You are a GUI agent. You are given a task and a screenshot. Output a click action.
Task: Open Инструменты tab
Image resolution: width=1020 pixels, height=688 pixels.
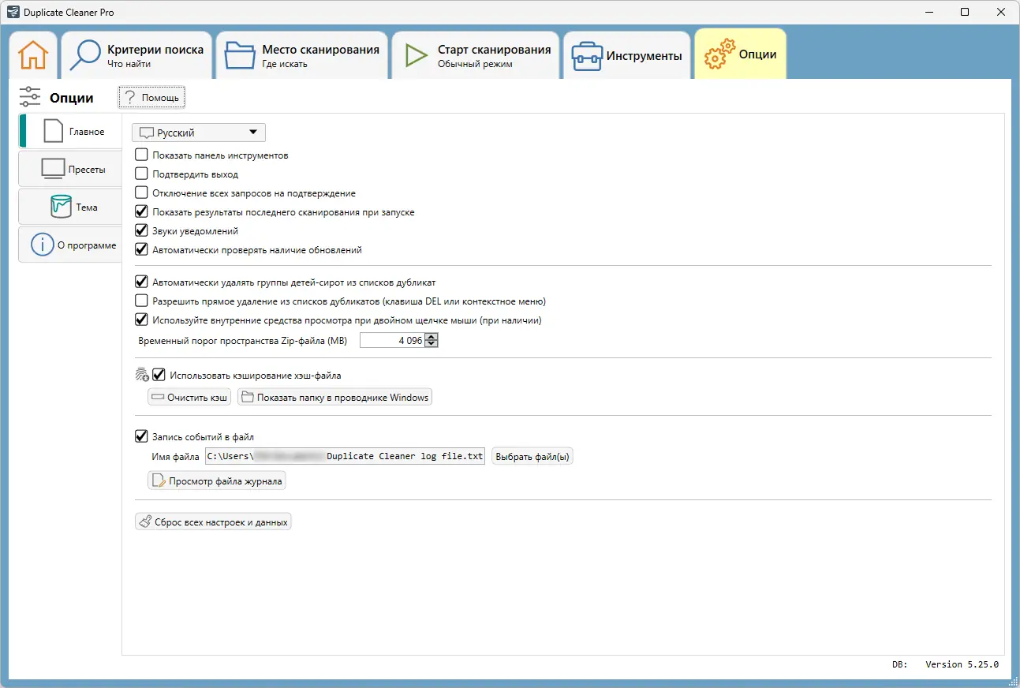627,55
